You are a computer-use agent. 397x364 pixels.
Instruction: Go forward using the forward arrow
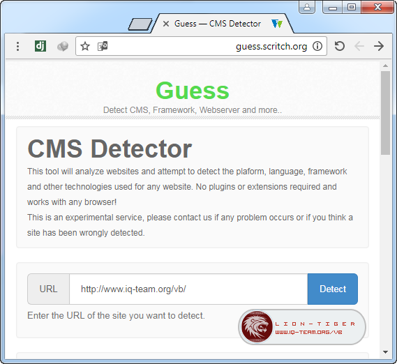click(x=379, y=46)
